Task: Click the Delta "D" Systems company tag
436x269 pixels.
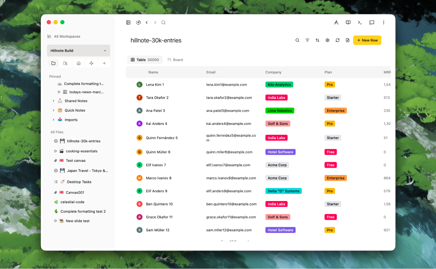Action: tap(283, 191)
